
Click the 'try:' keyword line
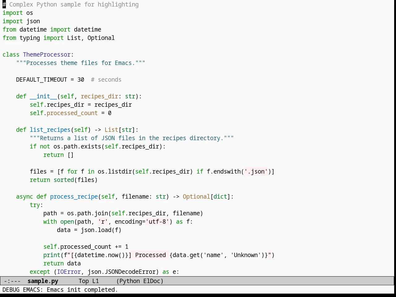(37, 205)
